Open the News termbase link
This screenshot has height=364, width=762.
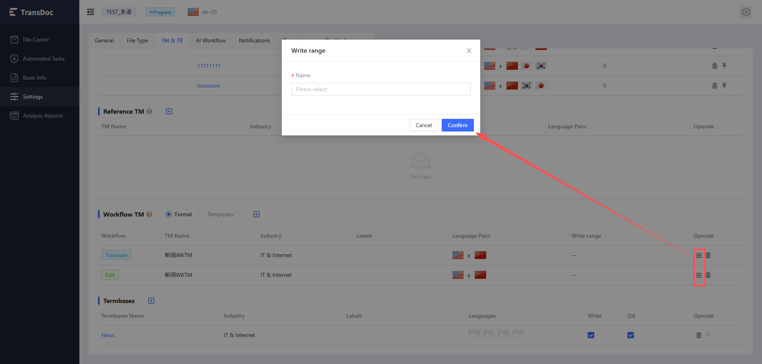(108, 335)
